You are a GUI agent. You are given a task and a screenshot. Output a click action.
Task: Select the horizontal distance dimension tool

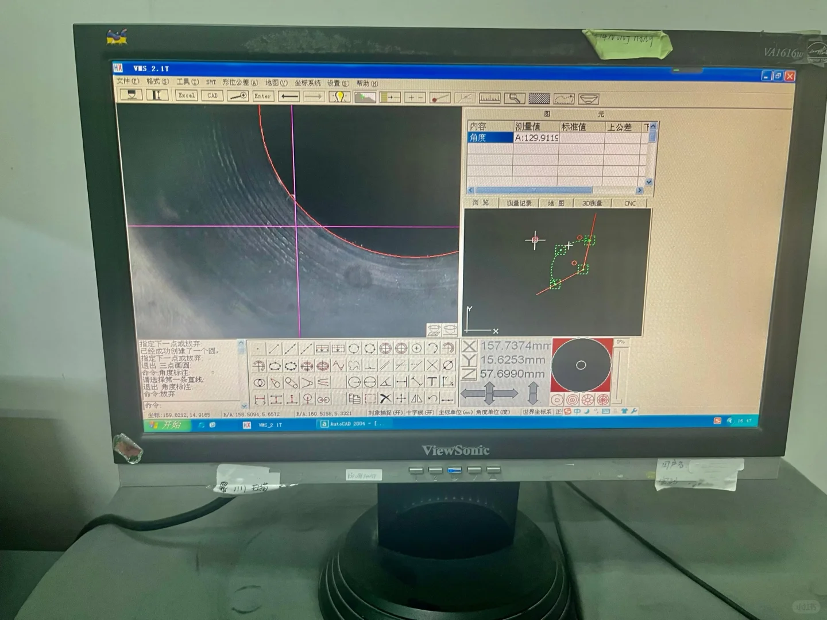coord(401,382)
